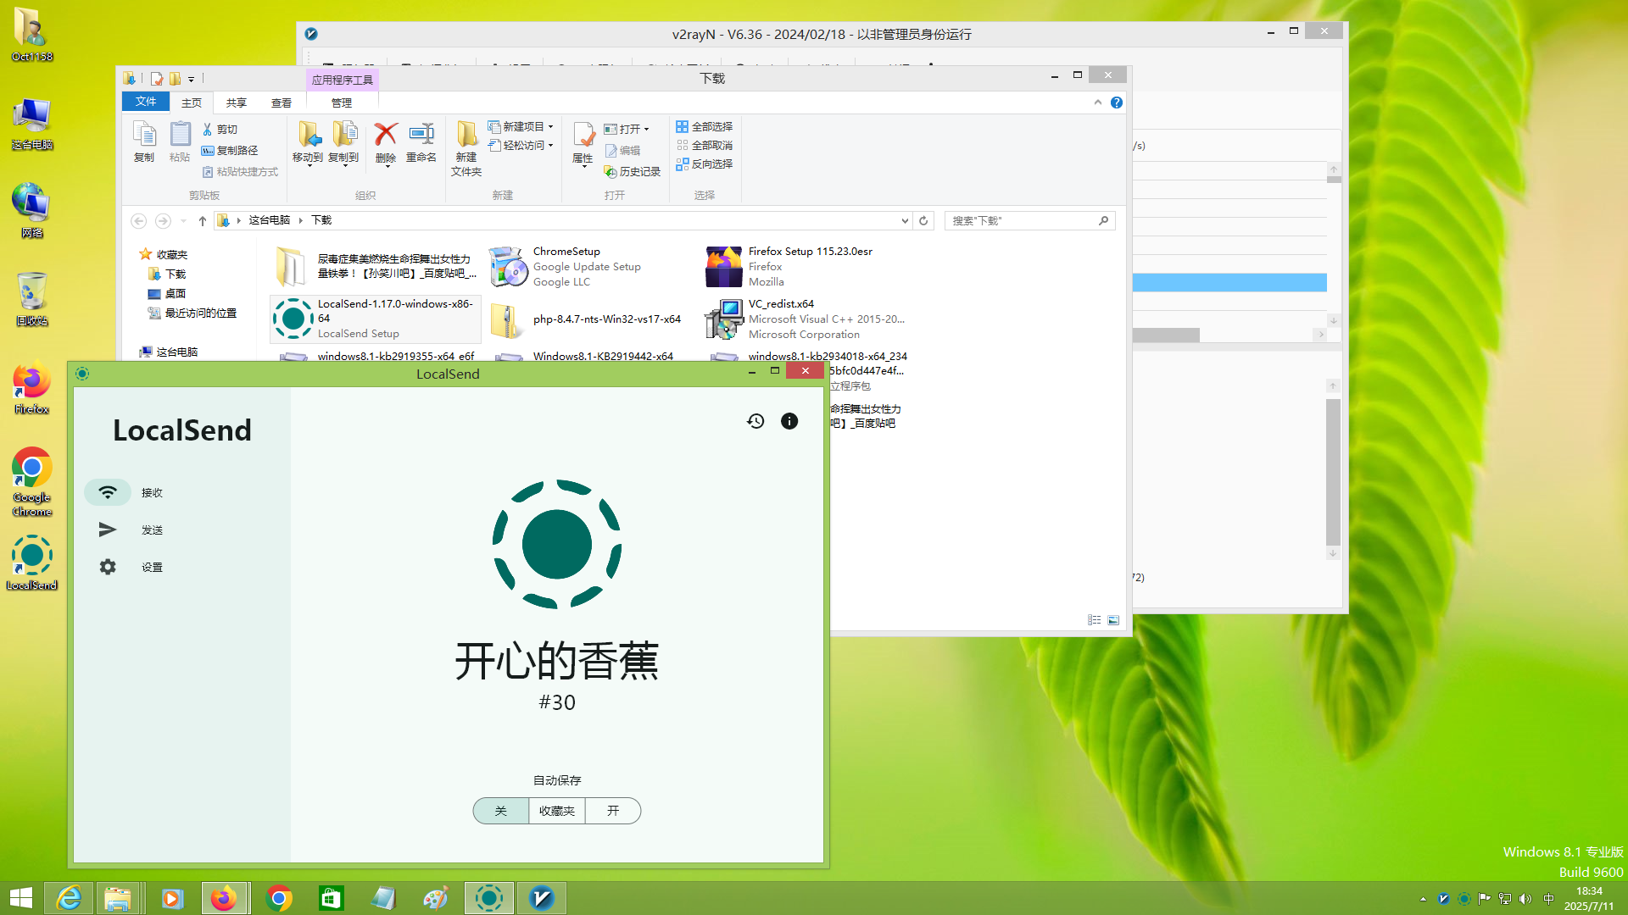Select Recent places in navigation tree
The width and height of the screenshot is (1628, 915).
[x=192, y=313]
